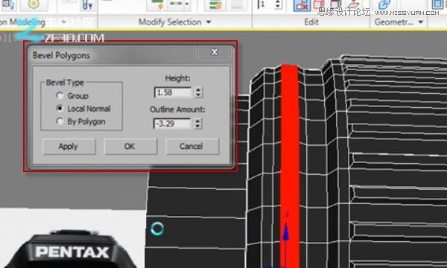Expand the Modify Selection panel dropdown
Viewport: 447px width, 268px height.
pyautogui.click(x=209, y=22)
